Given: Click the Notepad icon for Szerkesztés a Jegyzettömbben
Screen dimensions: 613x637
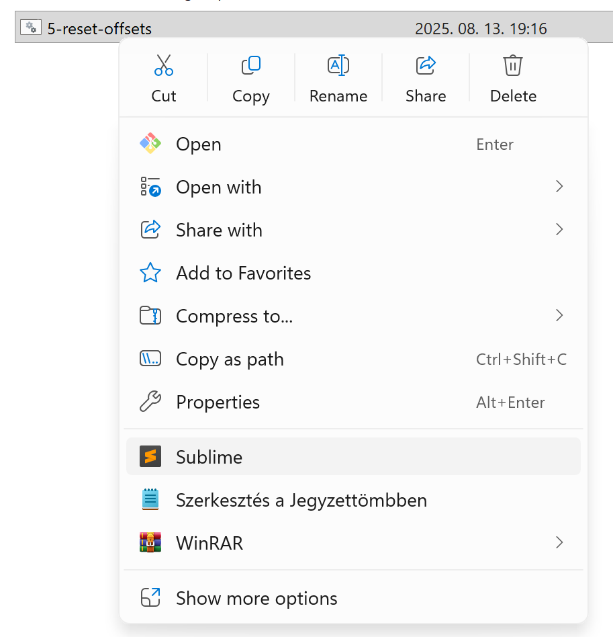Looking at the screenshot, I should [150, 500].
